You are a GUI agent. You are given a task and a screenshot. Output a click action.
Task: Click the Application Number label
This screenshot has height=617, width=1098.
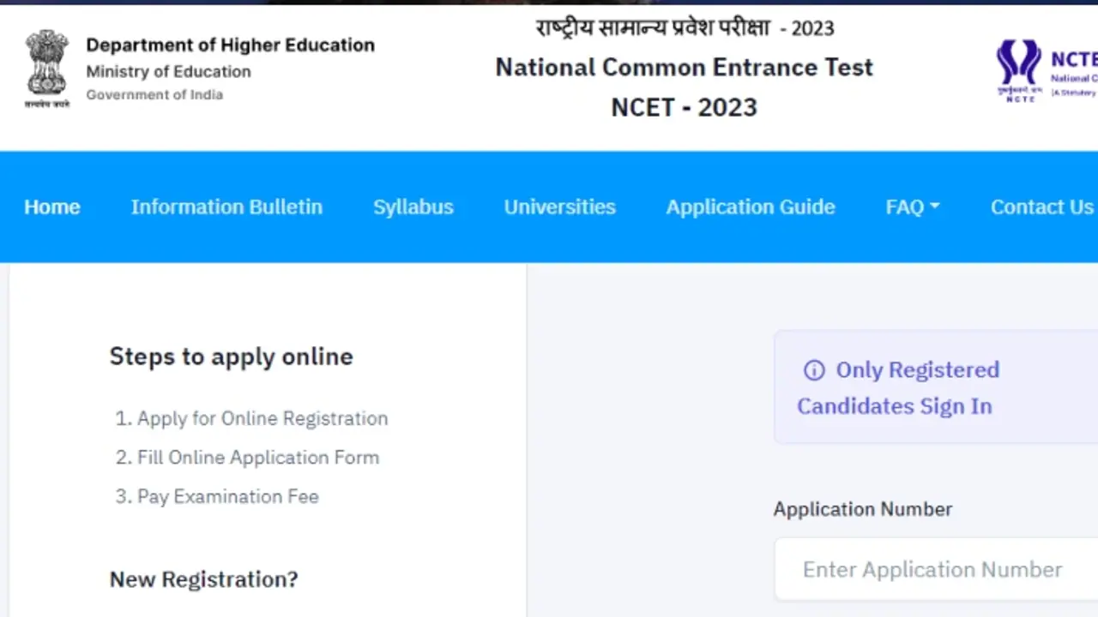tap(862, 509)
